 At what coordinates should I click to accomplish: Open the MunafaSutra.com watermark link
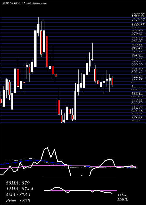click(x=34, y=4)
